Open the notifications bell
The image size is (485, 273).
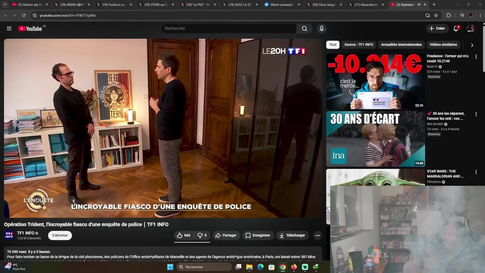coord(456,28)
